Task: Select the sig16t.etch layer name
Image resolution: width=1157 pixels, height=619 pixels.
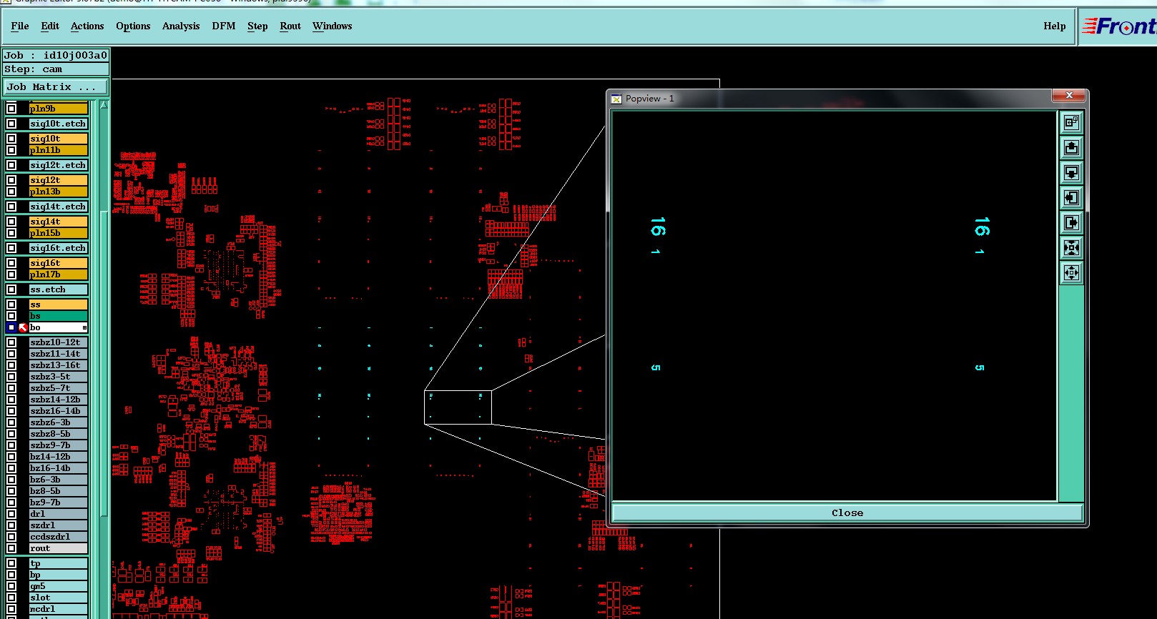Action: coord(59,248)
